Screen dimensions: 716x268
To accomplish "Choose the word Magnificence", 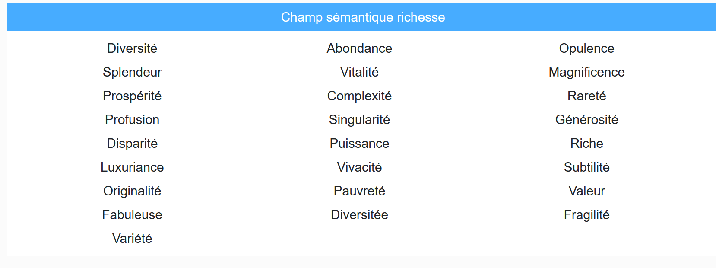I will (586, 72).
